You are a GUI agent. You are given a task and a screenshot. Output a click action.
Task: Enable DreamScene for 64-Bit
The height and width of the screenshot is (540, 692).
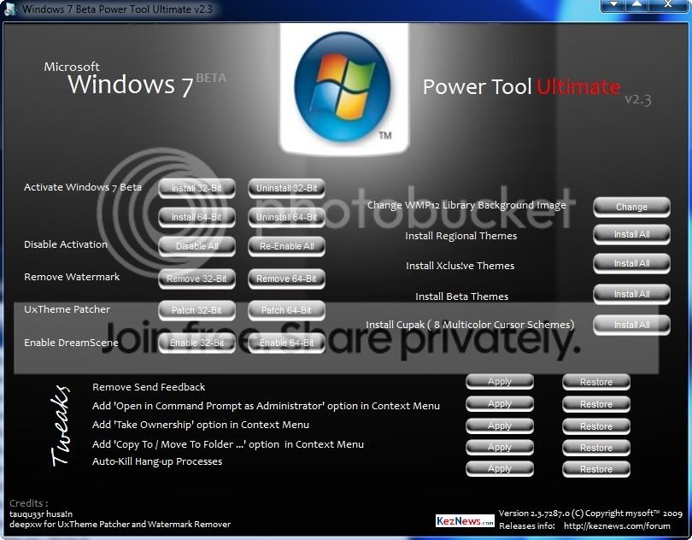coord(286,343)
